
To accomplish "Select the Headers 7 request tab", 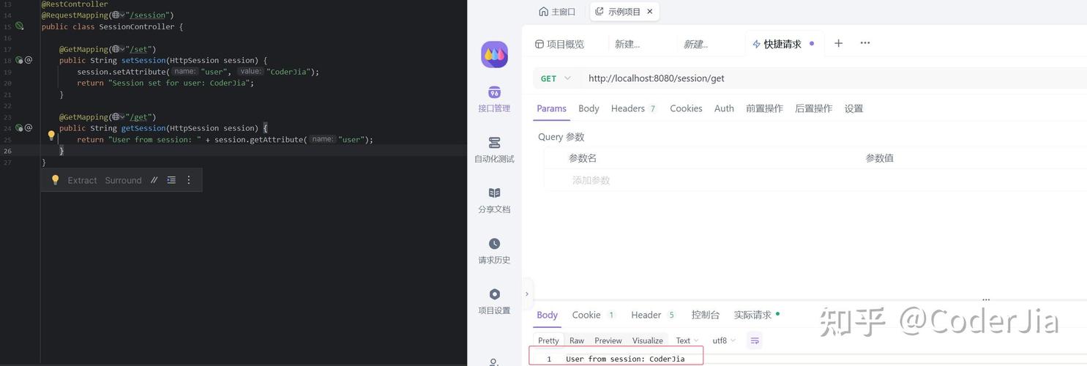I will pos(633,108).
